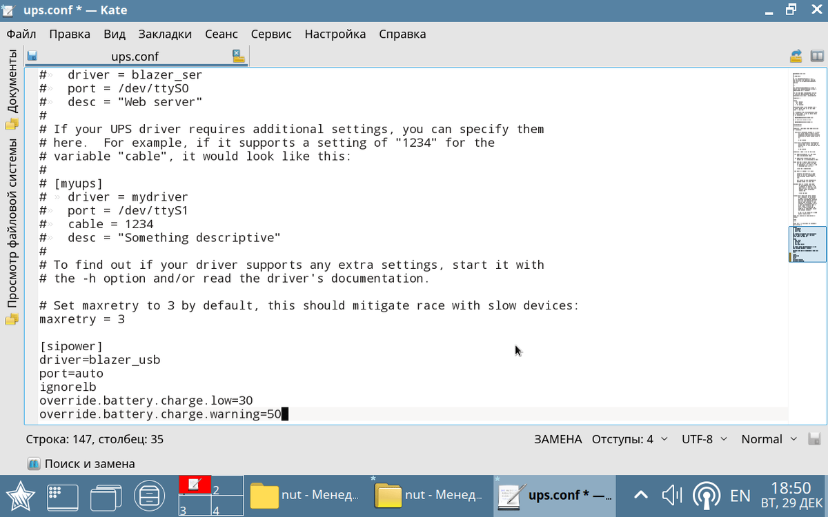Viewport: 828px width, 517px height.
Task: Switch to virtual desktop 2 in pager
Action: pos(227,485)
